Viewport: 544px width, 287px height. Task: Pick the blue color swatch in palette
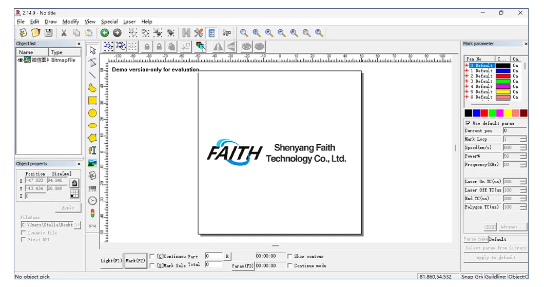pos(476,113)
